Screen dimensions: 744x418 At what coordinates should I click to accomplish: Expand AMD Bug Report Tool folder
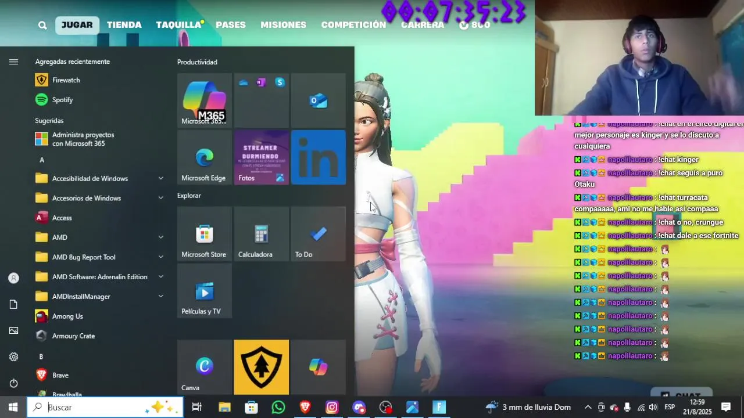[99, 257]
